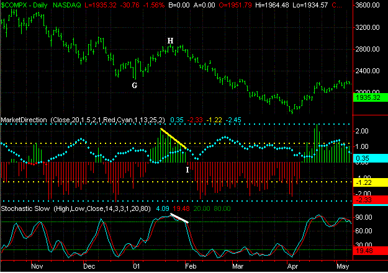Click the $COMPX - Daily chart title
The width and height of the screenshot is (388, 273).
point(24,5)
